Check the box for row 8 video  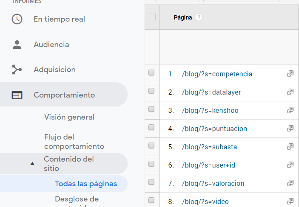coord(151,200)
